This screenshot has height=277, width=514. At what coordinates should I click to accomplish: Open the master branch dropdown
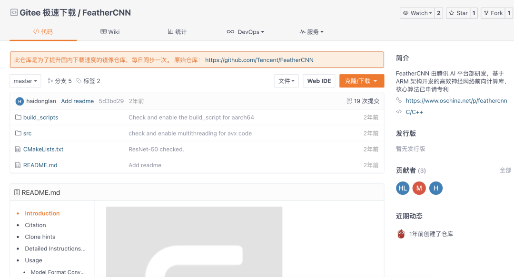tap(25, 81)
